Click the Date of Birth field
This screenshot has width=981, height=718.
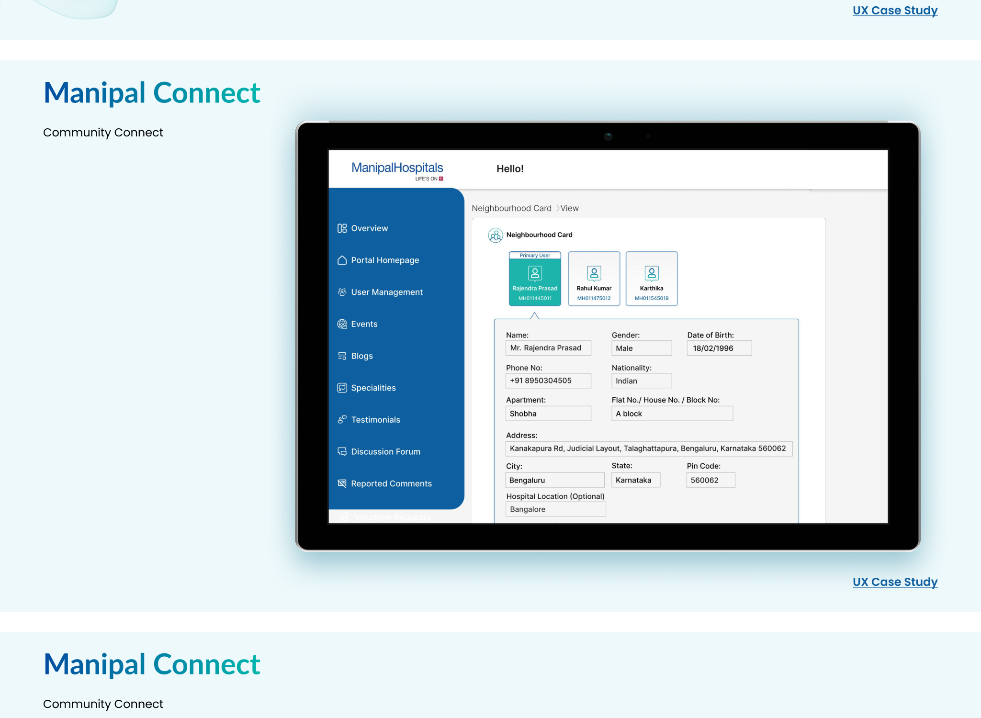[719, 348]
